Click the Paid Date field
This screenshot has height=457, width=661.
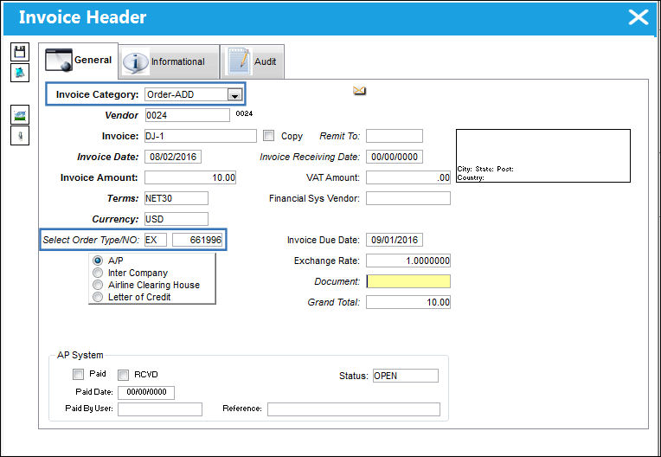coord(146,392)
